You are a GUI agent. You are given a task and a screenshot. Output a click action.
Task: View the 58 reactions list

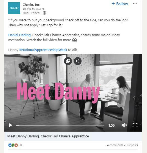20,145
